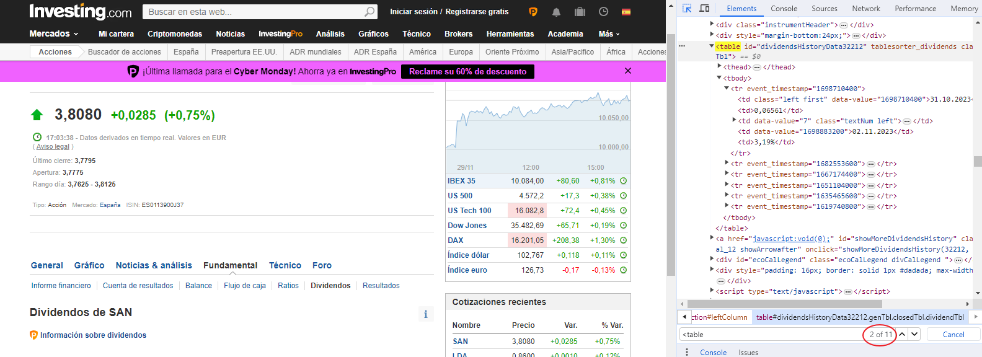Collapse the tbody node
982x357 pixels.
click(x=719, y=78)
